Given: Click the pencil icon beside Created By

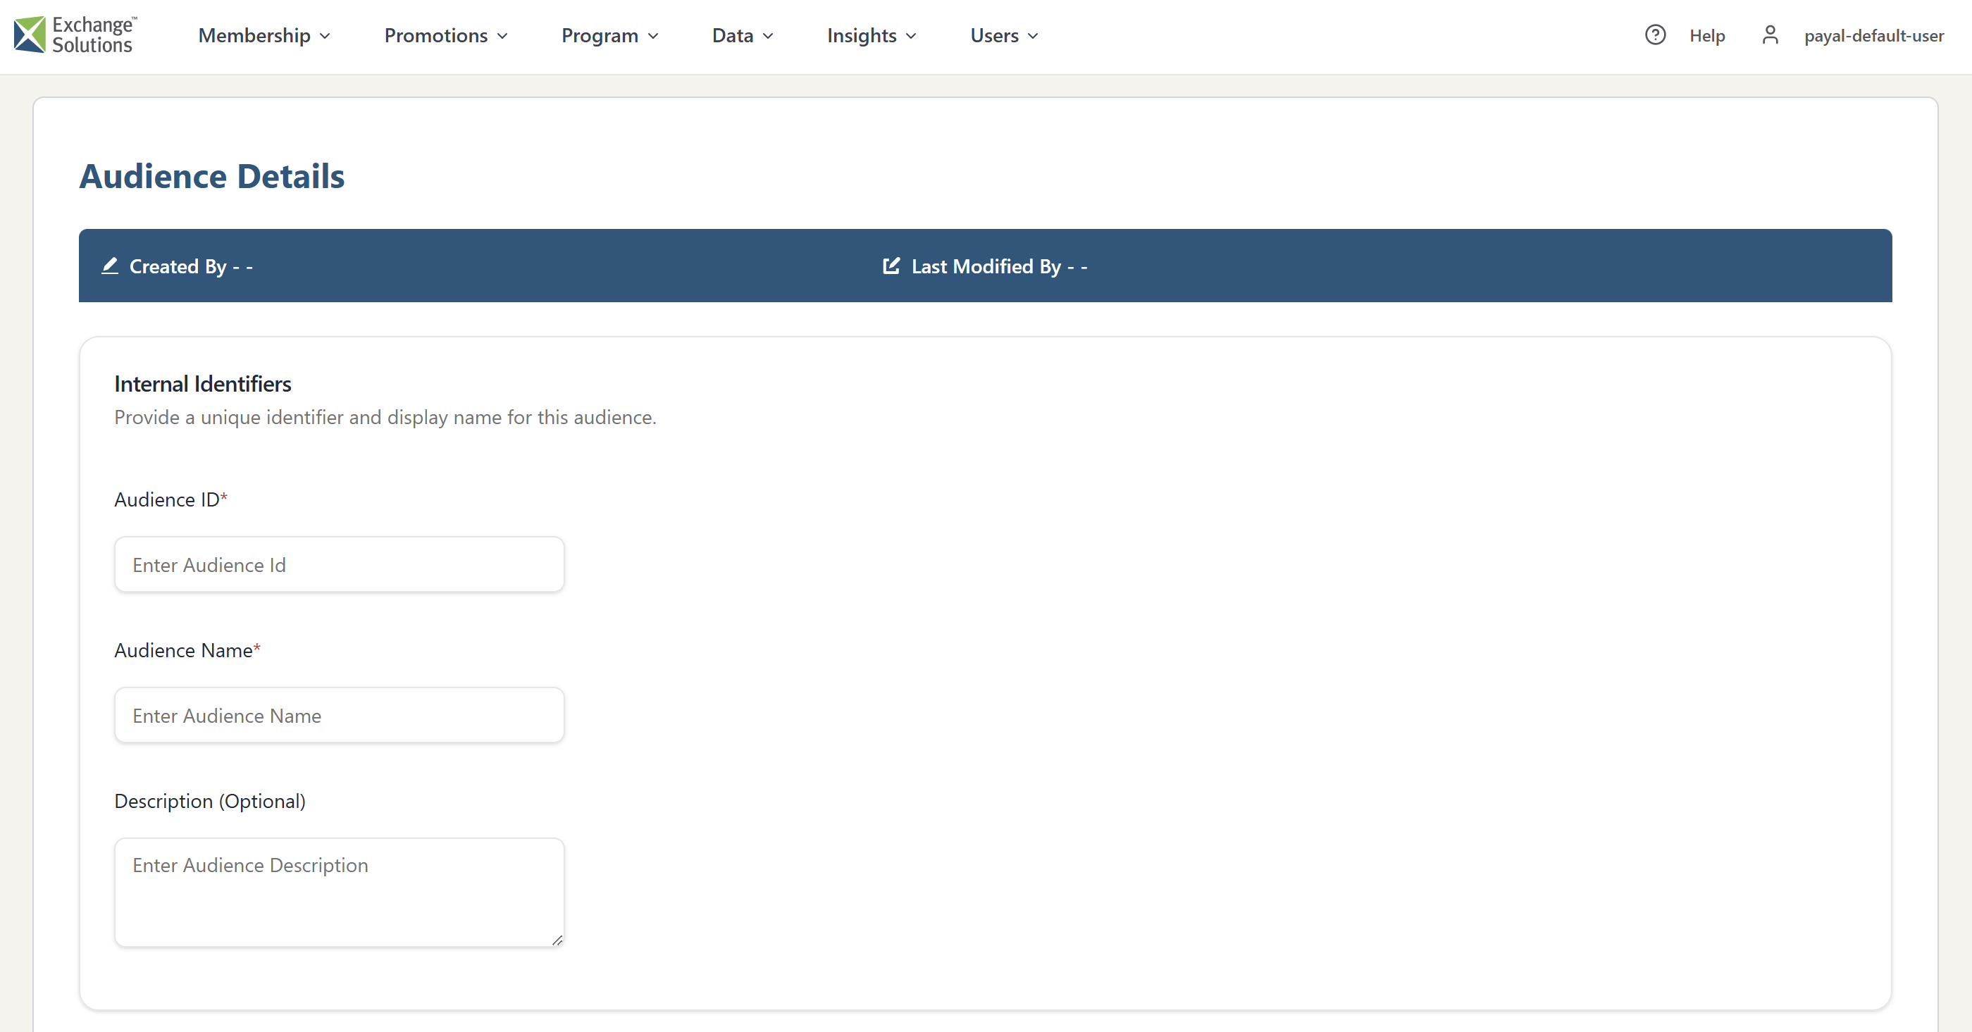Looking at the screenshot, I should coord(110,266).
